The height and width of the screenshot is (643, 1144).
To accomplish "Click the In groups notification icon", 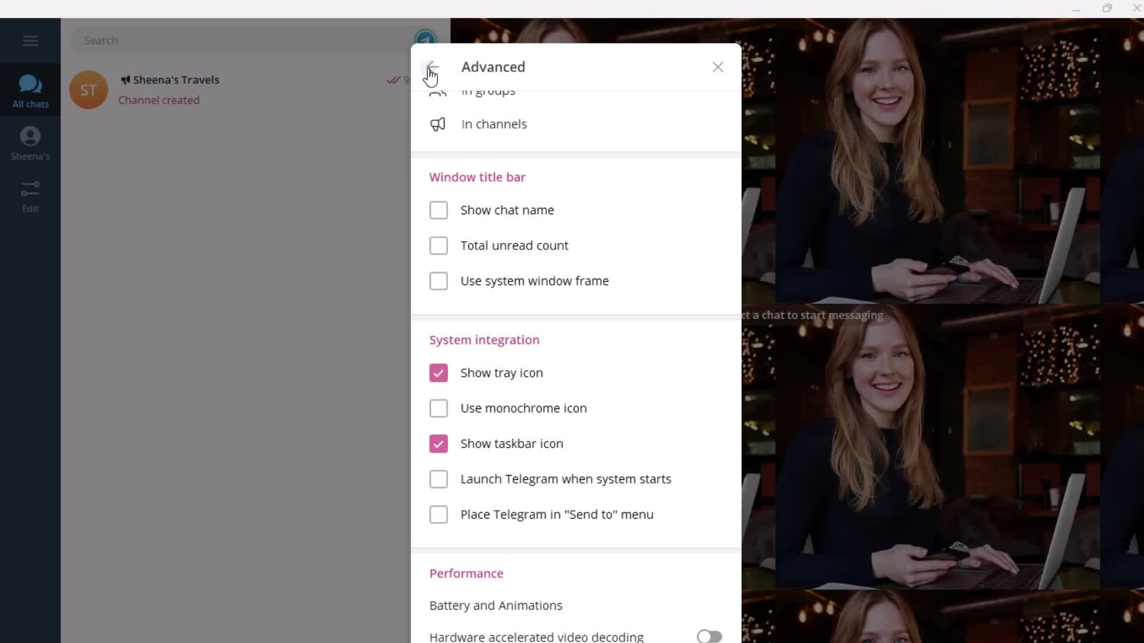I will click(x=438, y=89).
